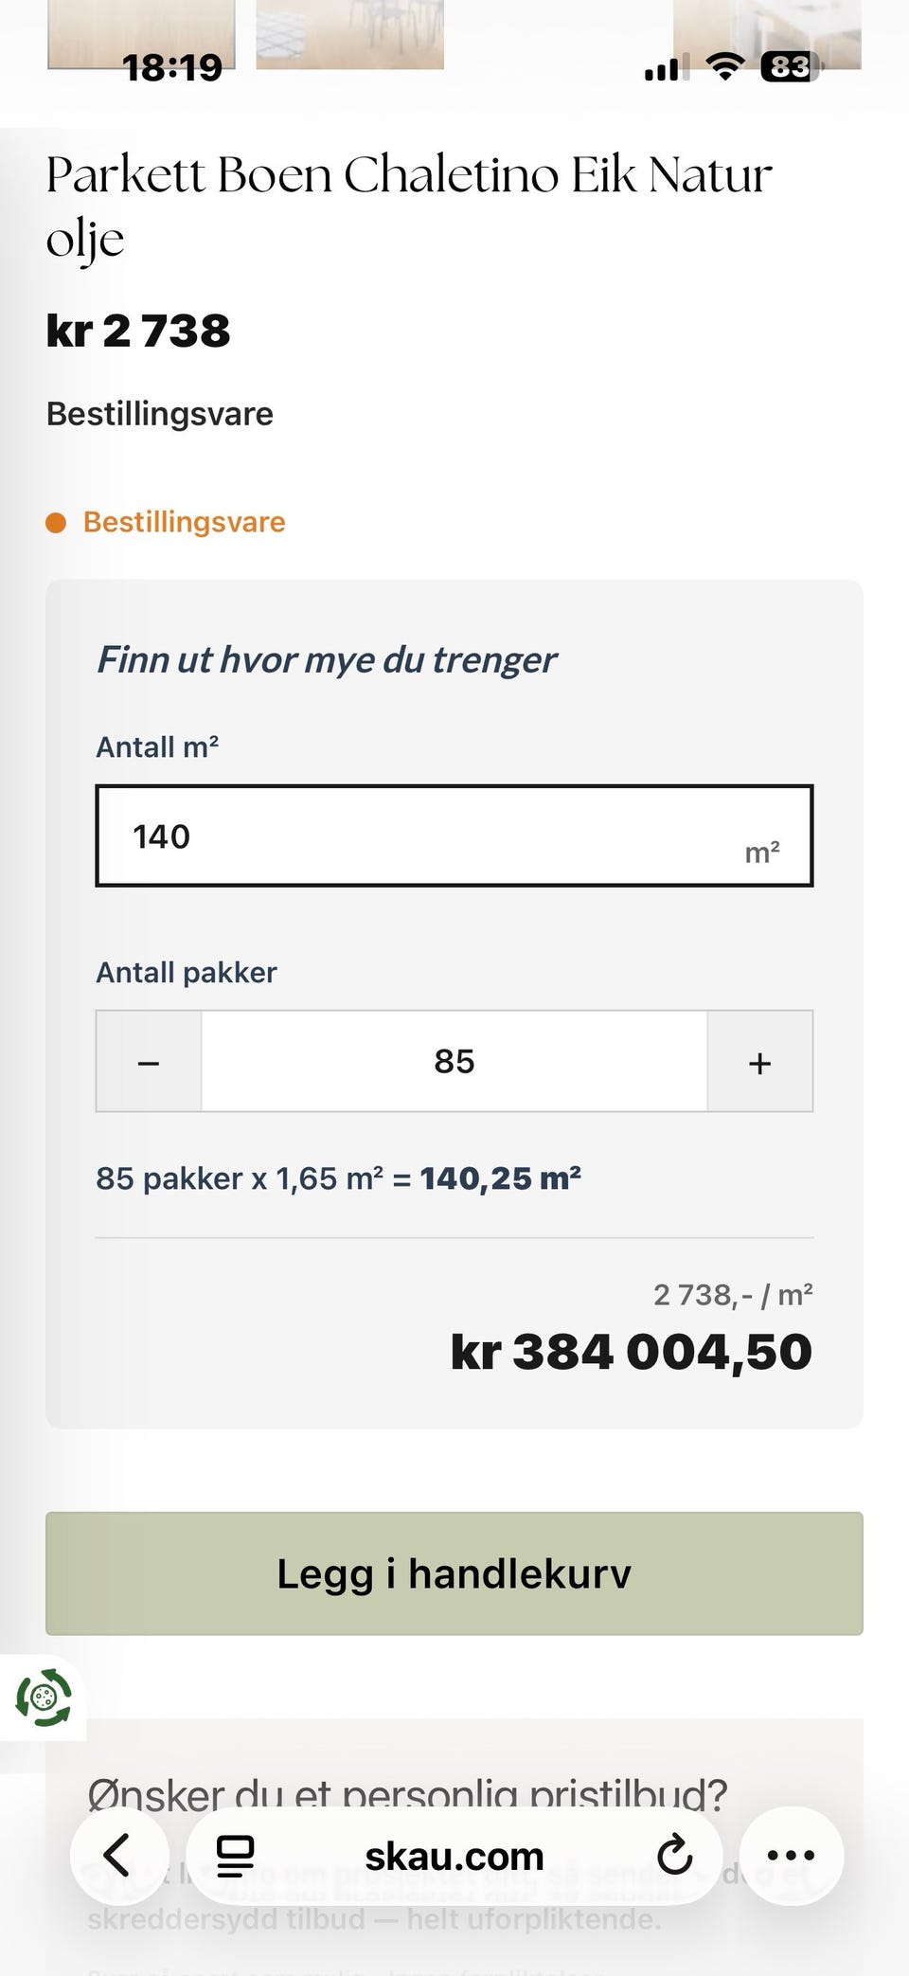This screenshot has height=1976, width=909.
Task: Tap the browser back arrow
Action: tap(118, 1855)
